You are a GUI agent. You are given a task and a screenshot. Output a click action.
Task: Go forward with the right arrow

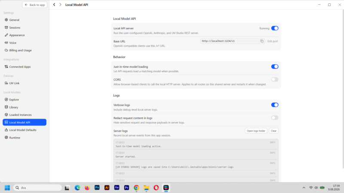click(60, 5)
